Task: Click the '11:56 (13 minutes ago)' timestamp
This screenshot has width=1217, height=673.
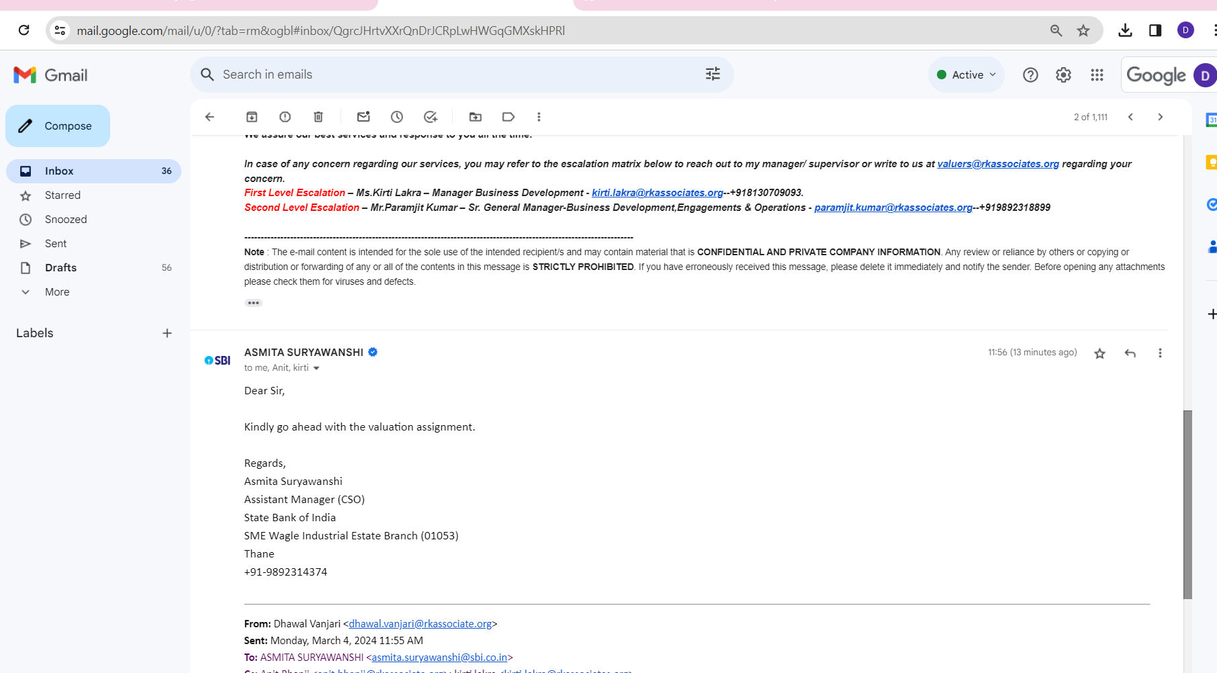Action: pos(1032,353)
